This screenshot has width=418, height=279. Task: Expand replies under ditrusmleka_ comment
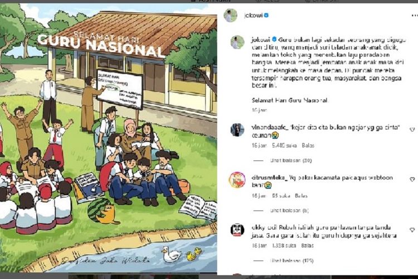coord(289,210)
